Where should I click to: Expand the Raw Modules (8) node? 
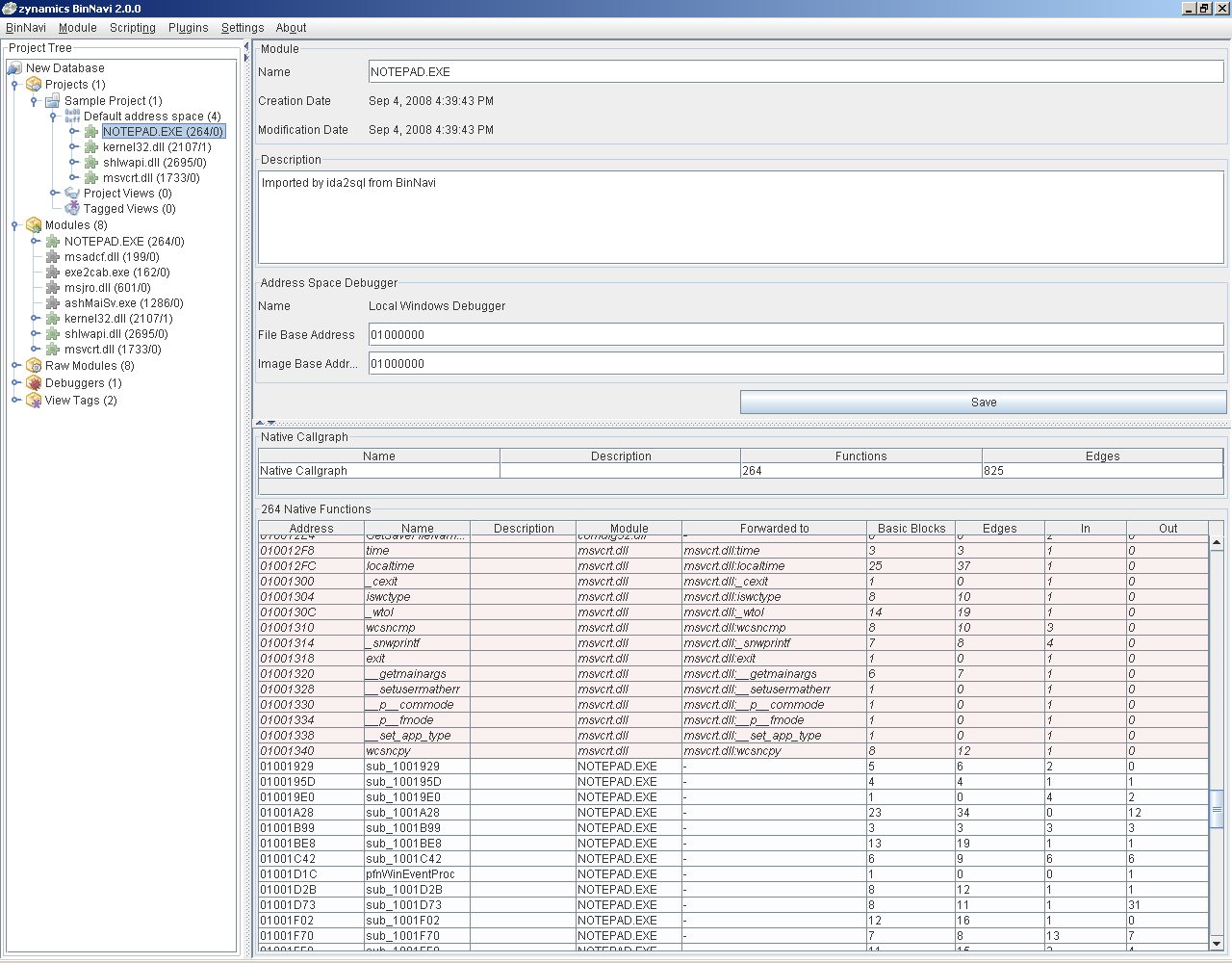pos(15,366)
